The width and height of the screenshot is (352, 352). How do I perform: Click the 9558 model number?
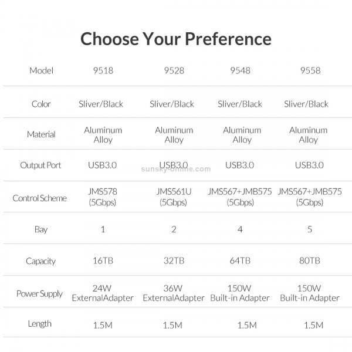point(309,71)
